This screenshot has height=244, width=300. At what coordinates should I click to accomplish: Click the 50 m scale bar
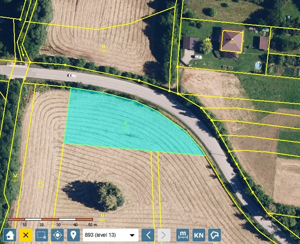[50, 219]
